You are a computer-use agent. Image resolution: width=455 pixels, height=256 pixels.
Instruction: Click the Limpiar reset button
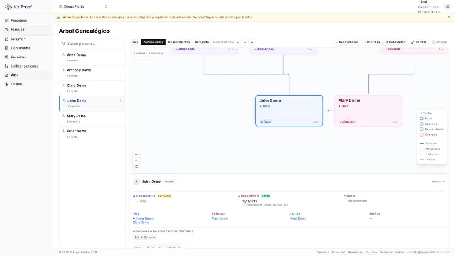[439, 42]
